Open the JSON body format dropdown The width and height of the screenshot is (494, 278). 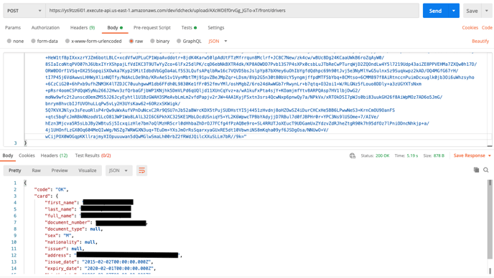tap(218, 41)
